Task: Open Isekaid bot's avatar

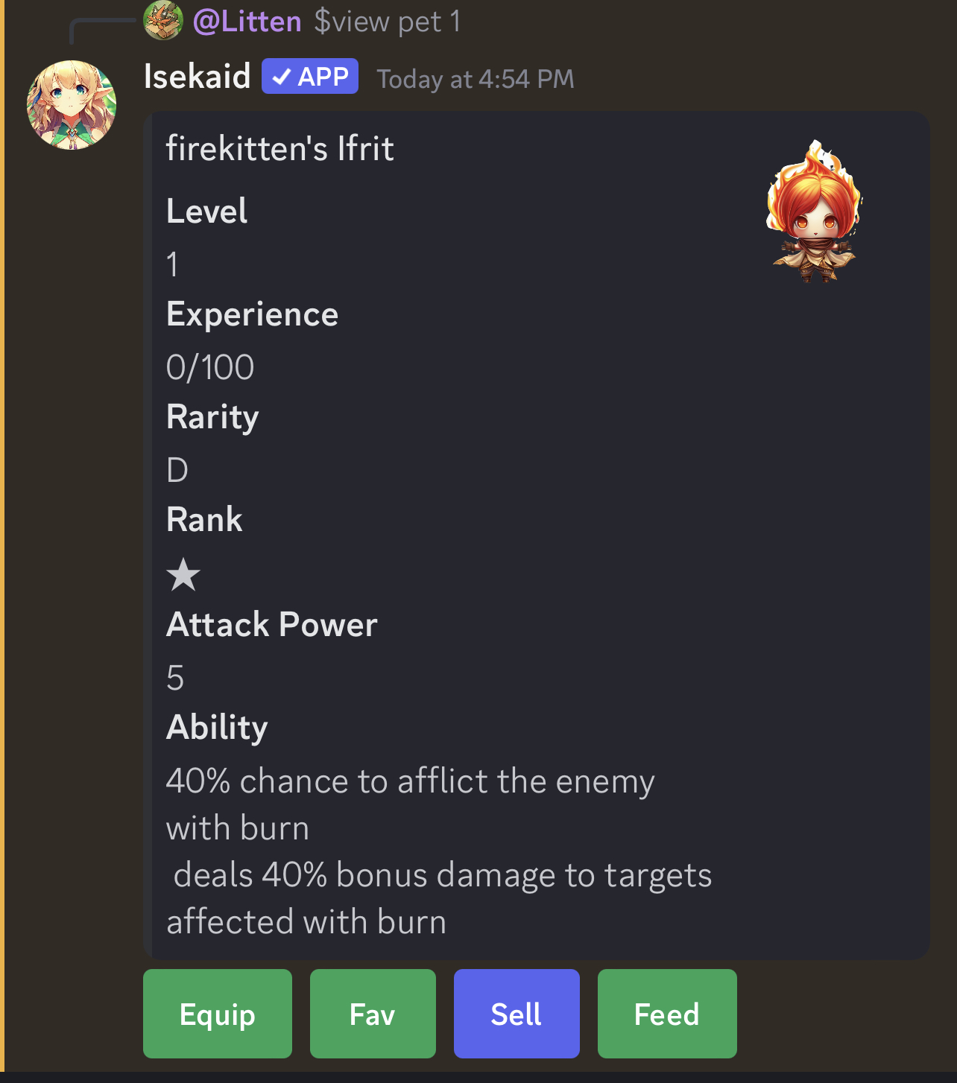Action: coord(72,105)
